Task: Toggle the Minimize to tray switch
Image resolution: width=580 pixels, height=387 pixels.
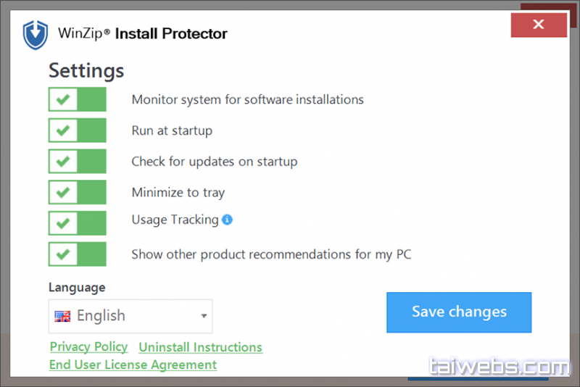Action: 78,192
